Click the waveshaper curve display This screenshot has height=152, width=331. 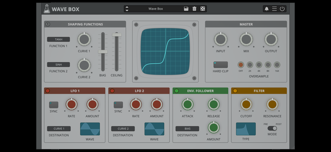(165, 52)
